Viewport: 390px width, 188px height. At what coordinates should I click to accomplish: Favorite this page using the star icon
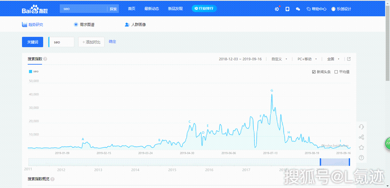pyautogui.click(x=361, y=147)
